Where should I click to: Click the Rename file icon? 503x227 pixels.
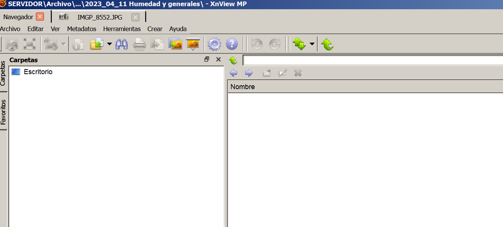tap(282, 73)
